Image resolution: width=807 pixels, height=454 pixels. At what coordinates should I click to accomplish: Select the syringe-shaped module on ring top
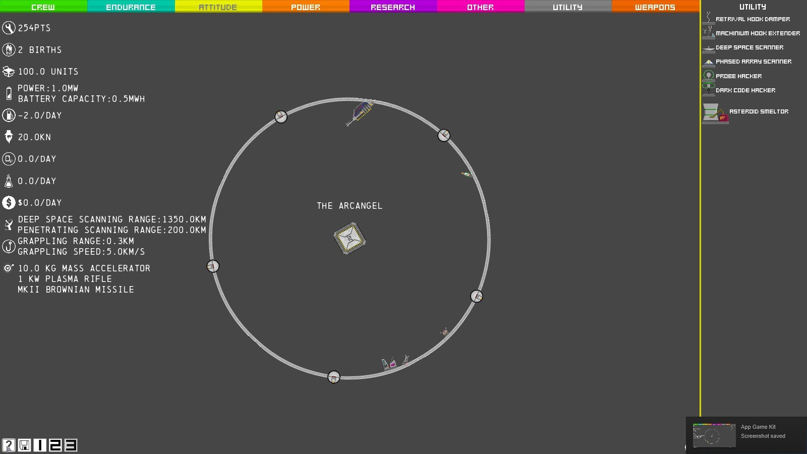[360, 113]
